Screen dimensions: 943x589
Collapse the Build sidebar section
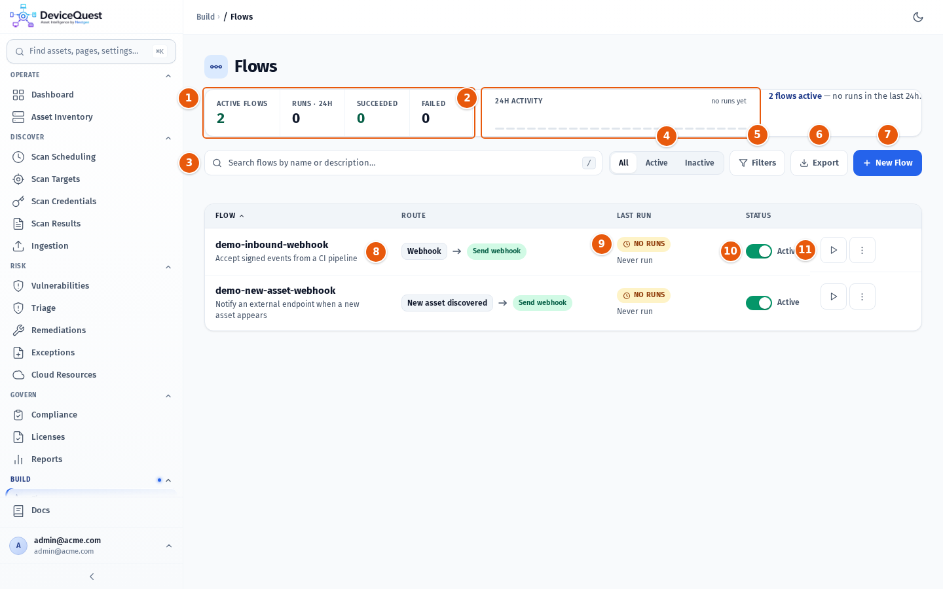[168, 480]
